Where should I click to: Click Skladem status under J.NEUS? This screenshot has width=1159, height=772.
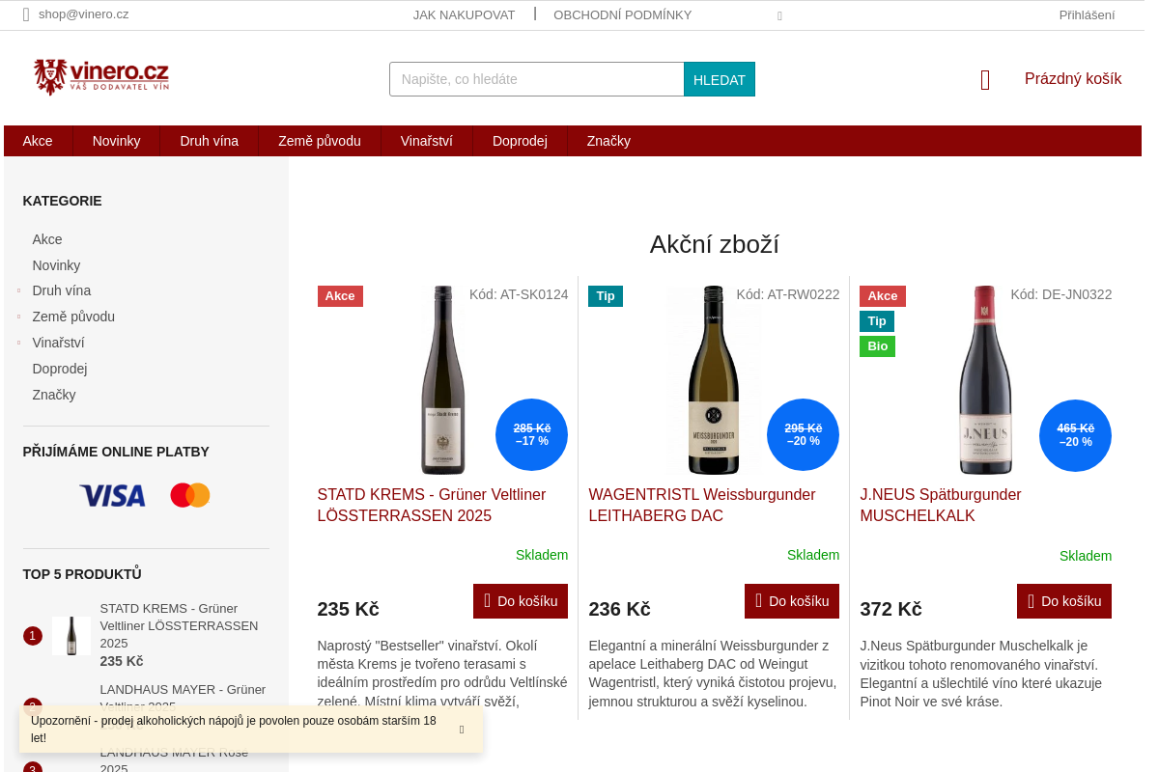pyautogui.click(x=1086, y=556)
